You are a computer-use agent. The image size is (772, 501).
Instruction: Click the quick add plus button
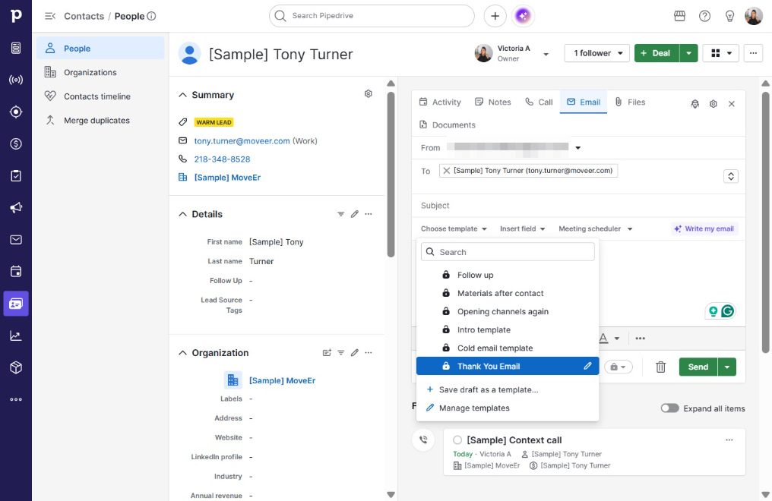495,16
